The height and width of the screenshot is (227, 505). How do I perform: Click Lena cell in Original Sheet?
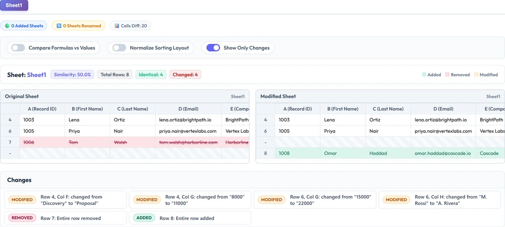coord(87,120)
